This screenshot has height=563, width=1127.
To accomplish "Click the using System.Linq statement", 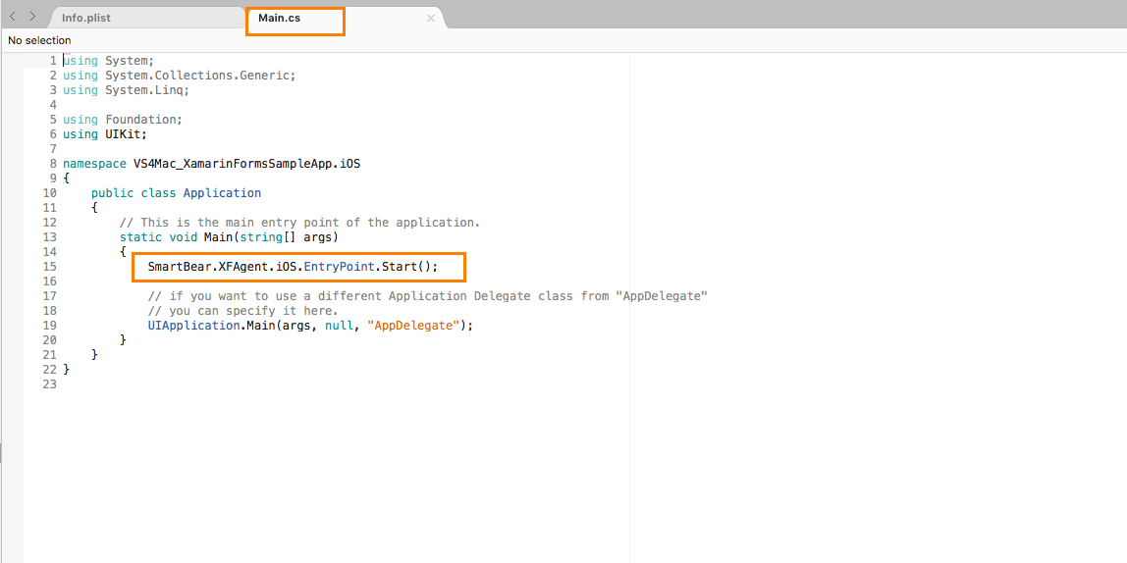I will 126,90.
